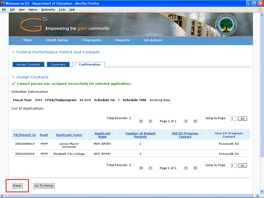264x198 pixels.
Task: Open the Payments navigation menu
Action: 92,40
